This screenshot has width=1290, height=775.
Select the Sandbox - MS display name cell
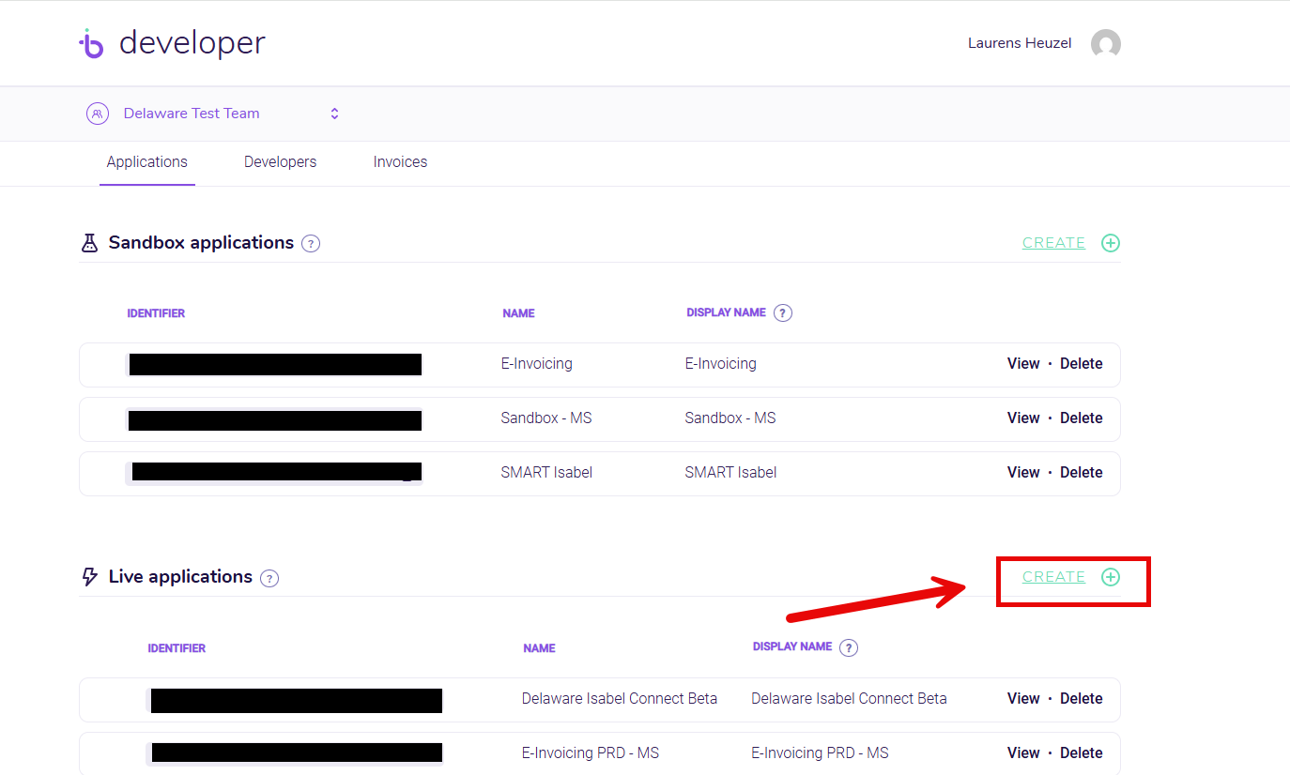730,418
